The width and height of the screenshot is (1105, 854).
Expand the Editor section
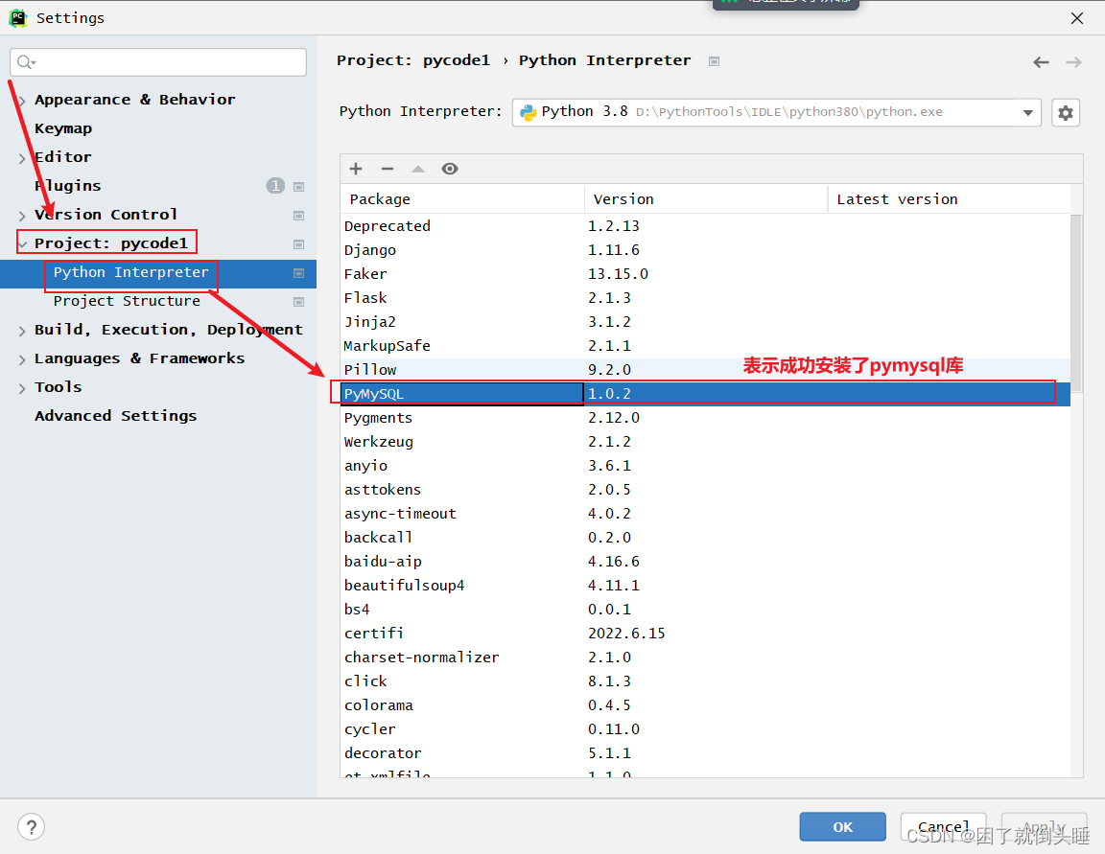(x=22, y=158)
